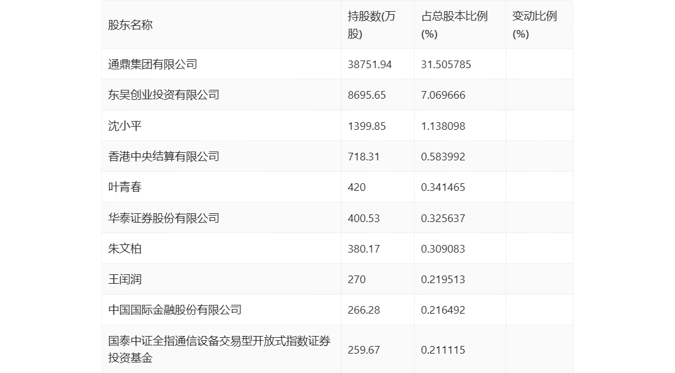Screen dimensions: 675x373
Task: Click the share ratio 0.583992
Action: coord(443,156)
